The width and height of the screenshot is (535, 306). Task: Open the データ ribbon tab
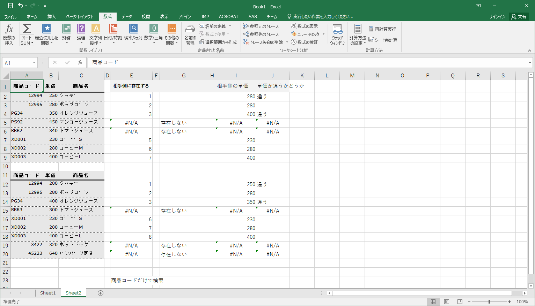pyautogui.click(x=127, y=16)
